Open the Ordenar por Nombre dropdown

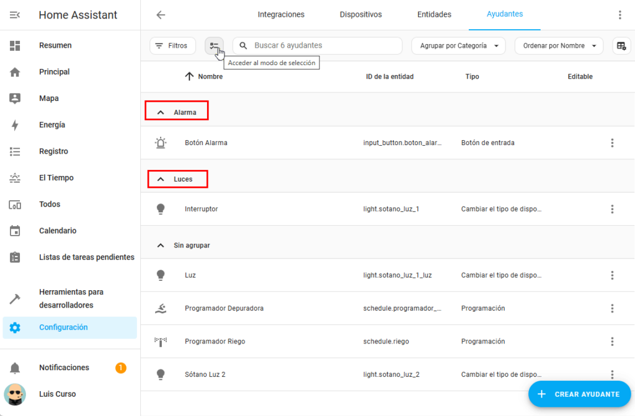559,46
